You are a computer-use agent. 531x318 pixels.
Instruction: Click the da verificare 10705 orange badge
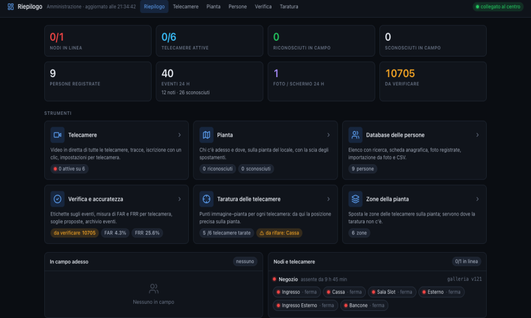pyautogui.click(x=74, y=233)
